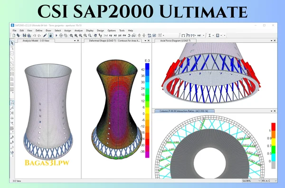Restore full view with second magnifier
The width and height of the screenshot is (285, 188).
(76, 36)
